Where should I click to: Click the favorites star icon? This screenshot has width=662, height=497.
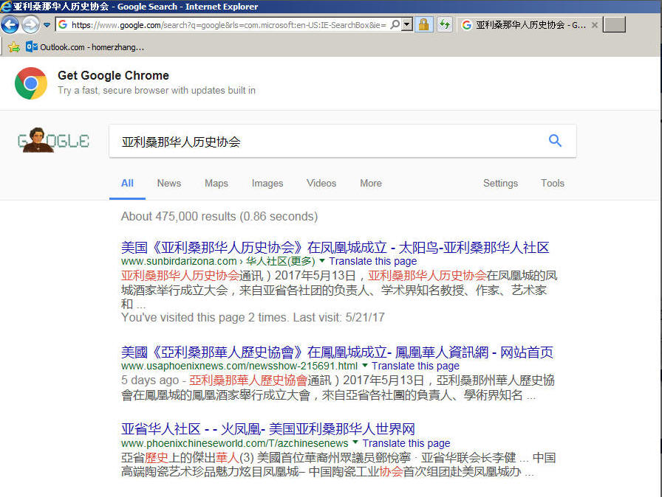(x=13, y=46)
